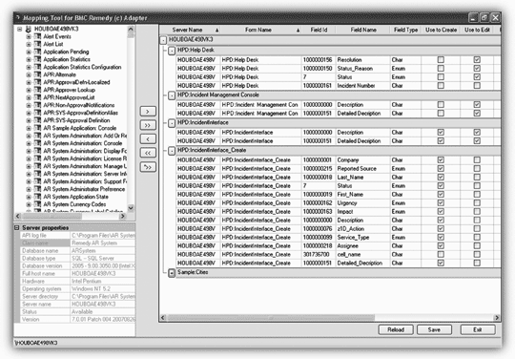Image resolution: width=515 pixels, height=359 pixels.
Task: Click grid scrollbar right arrow
Action: (497, 318)
